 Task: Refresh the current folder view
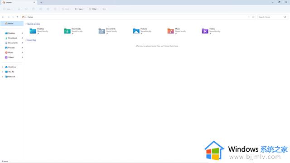253,17
